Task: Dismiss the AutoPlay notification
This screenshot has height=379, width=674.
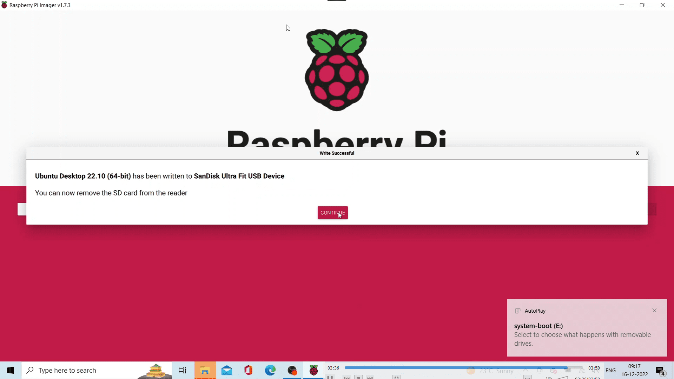Action: coord(654,311)
